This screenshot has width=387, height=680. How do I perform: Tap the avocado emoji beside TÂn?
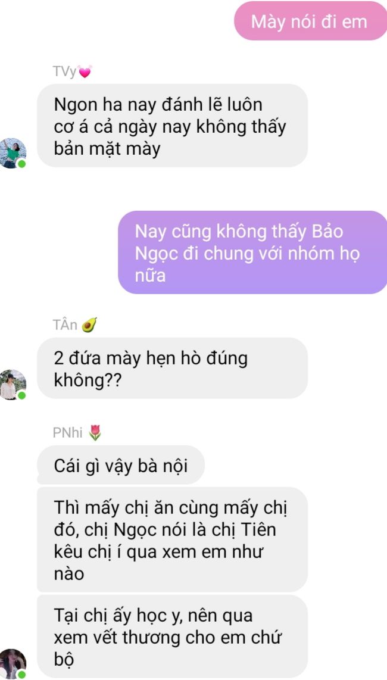(x=89, y=325)
